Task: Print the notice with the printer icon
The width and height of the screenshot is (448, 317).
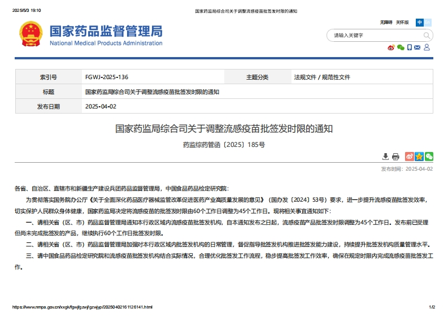Action: (x=395, y=157)
